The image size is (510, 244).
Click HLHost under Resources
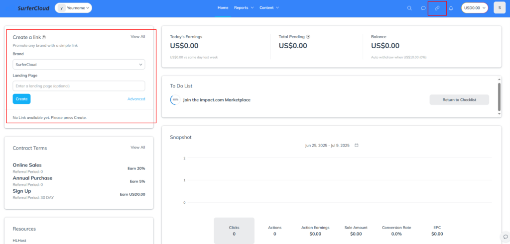click(x=19, y=241)
